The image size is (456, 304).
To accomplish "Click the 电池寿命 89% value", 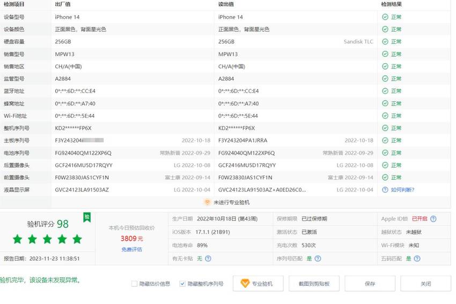I will tap(202, 246).
